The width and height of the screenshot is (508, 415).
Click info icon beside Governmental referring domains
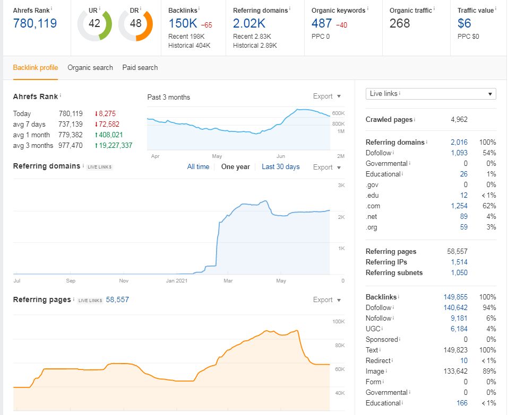(x=409, y=163)
